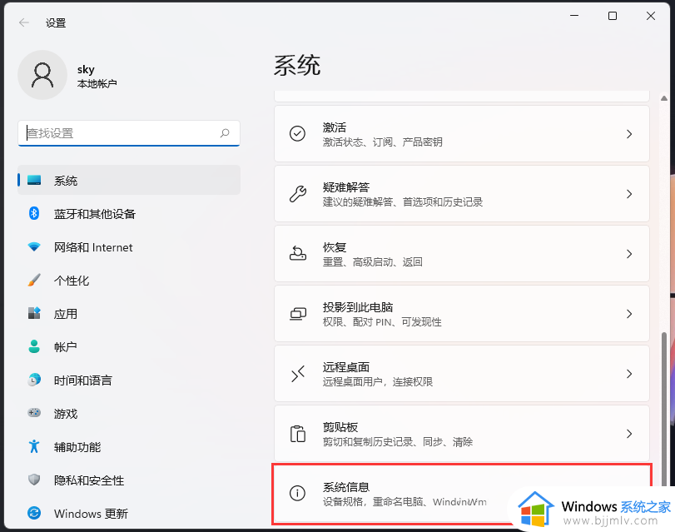
Task: Click the 激活 checkmark circle icon
Action: pos(297,133)
